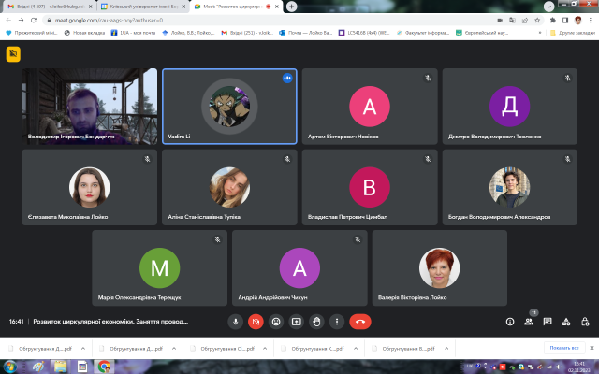Click the present screen icon
The height and width of the screenshot is (374, 599).
point(297,321)
